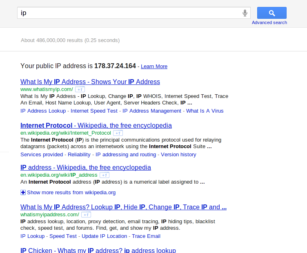307x253 pixels.
Task: Open 'Internet Protocol - Wikipedia' result
Action: click(x=96, y=125)
